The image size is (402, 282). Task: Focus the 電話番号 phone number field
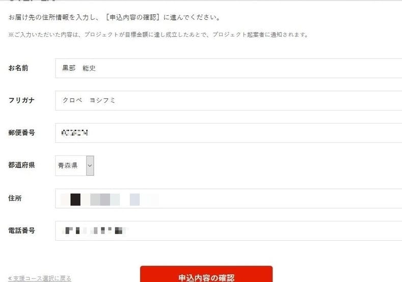229,230
